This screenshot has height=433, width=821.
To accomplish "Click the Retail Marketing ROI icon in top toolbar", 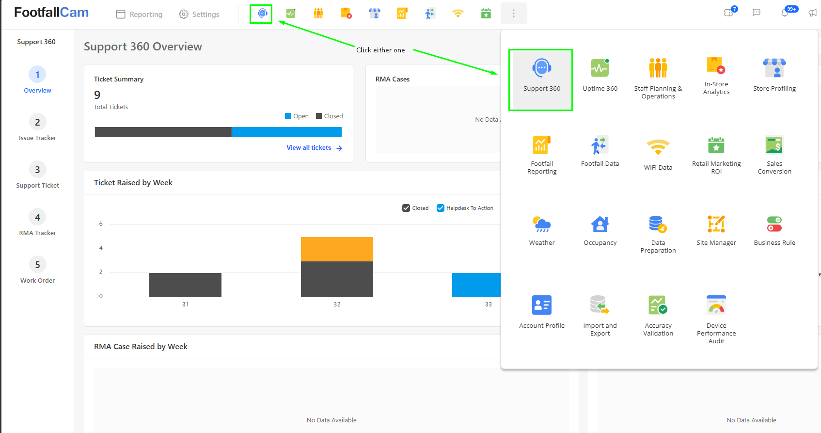I will click(x=486, y=14).
